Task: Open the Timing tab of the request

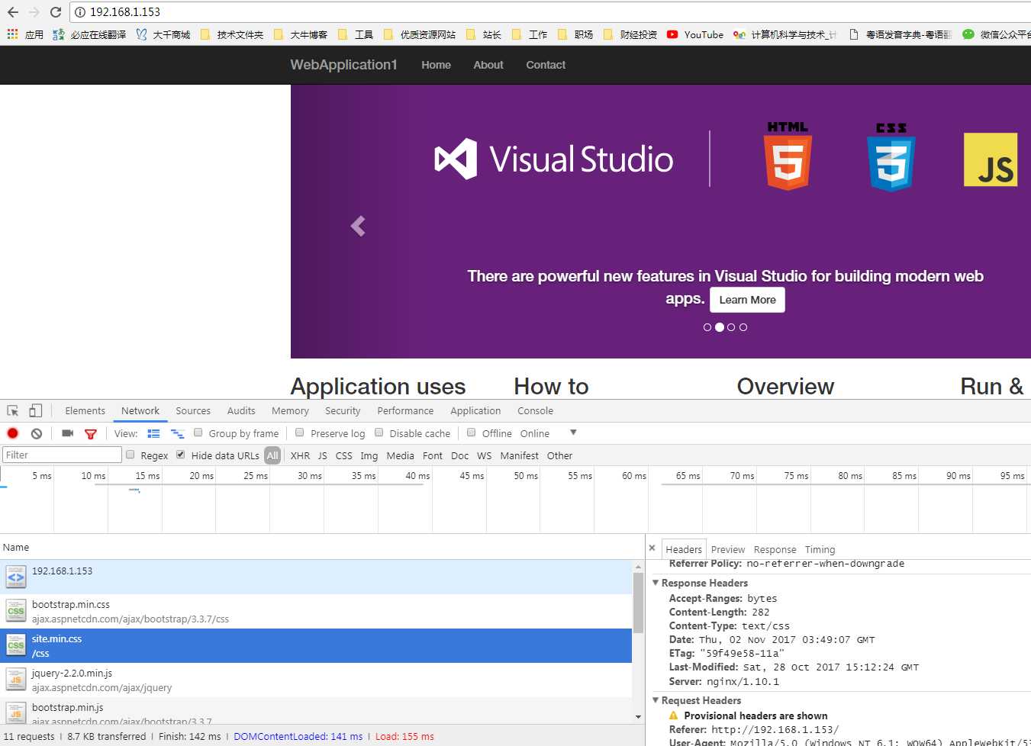Action: tap(820, 549)
